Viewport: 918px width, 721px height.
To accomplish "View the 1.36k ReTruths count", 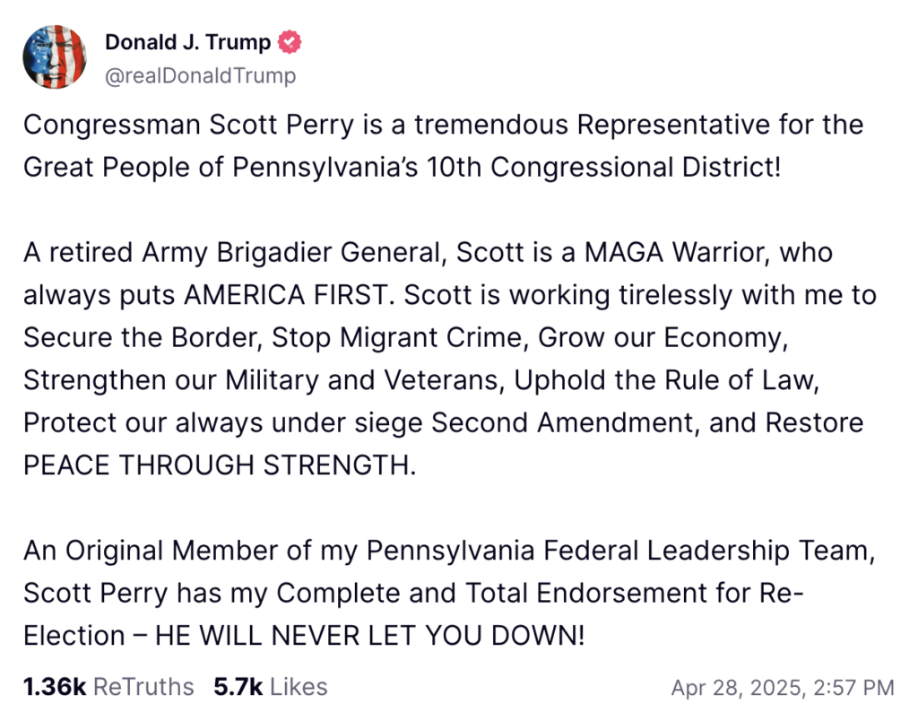I will 54,687.
